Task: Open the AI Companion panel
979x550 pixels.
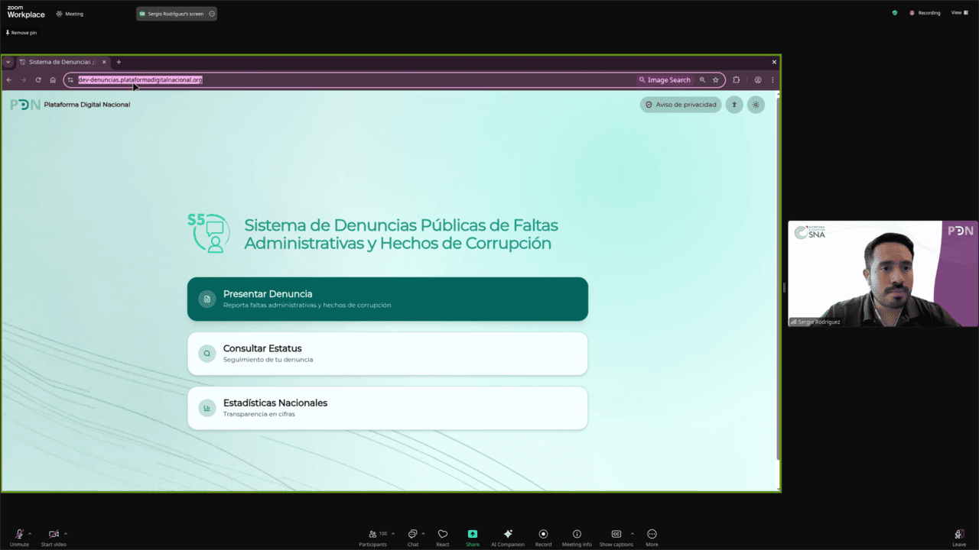Action: coord(508,535)
